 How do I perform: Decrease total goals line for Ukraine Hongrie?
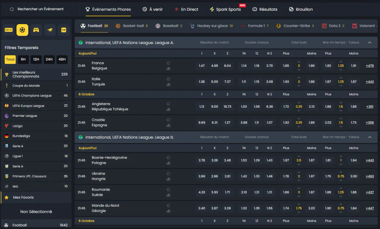[299, 180]
